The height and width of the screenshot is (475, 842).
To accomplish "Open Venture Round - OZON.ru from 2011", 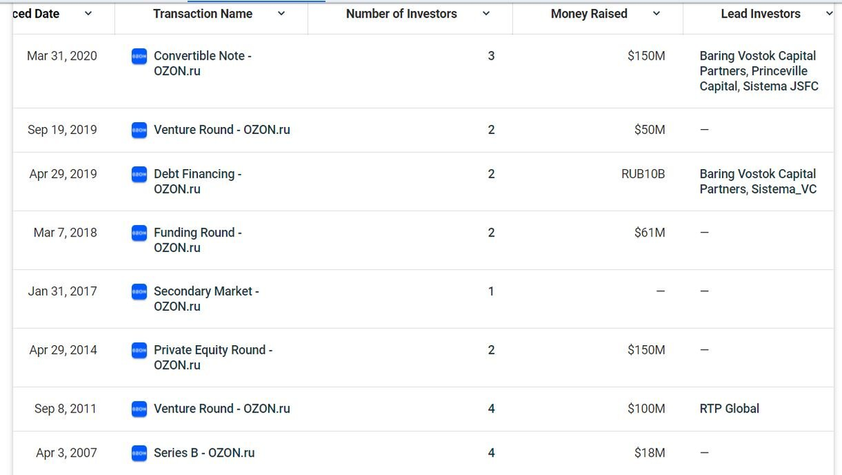I will tap(222, 408).
